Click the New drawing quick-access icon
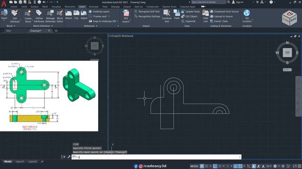The width and height of the screenshot is (302, 169). (11, 2)
